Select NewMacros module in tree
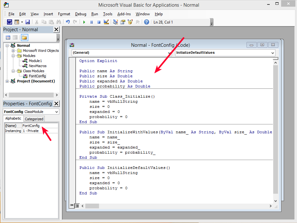297x223 pixels. click(37, 66)
